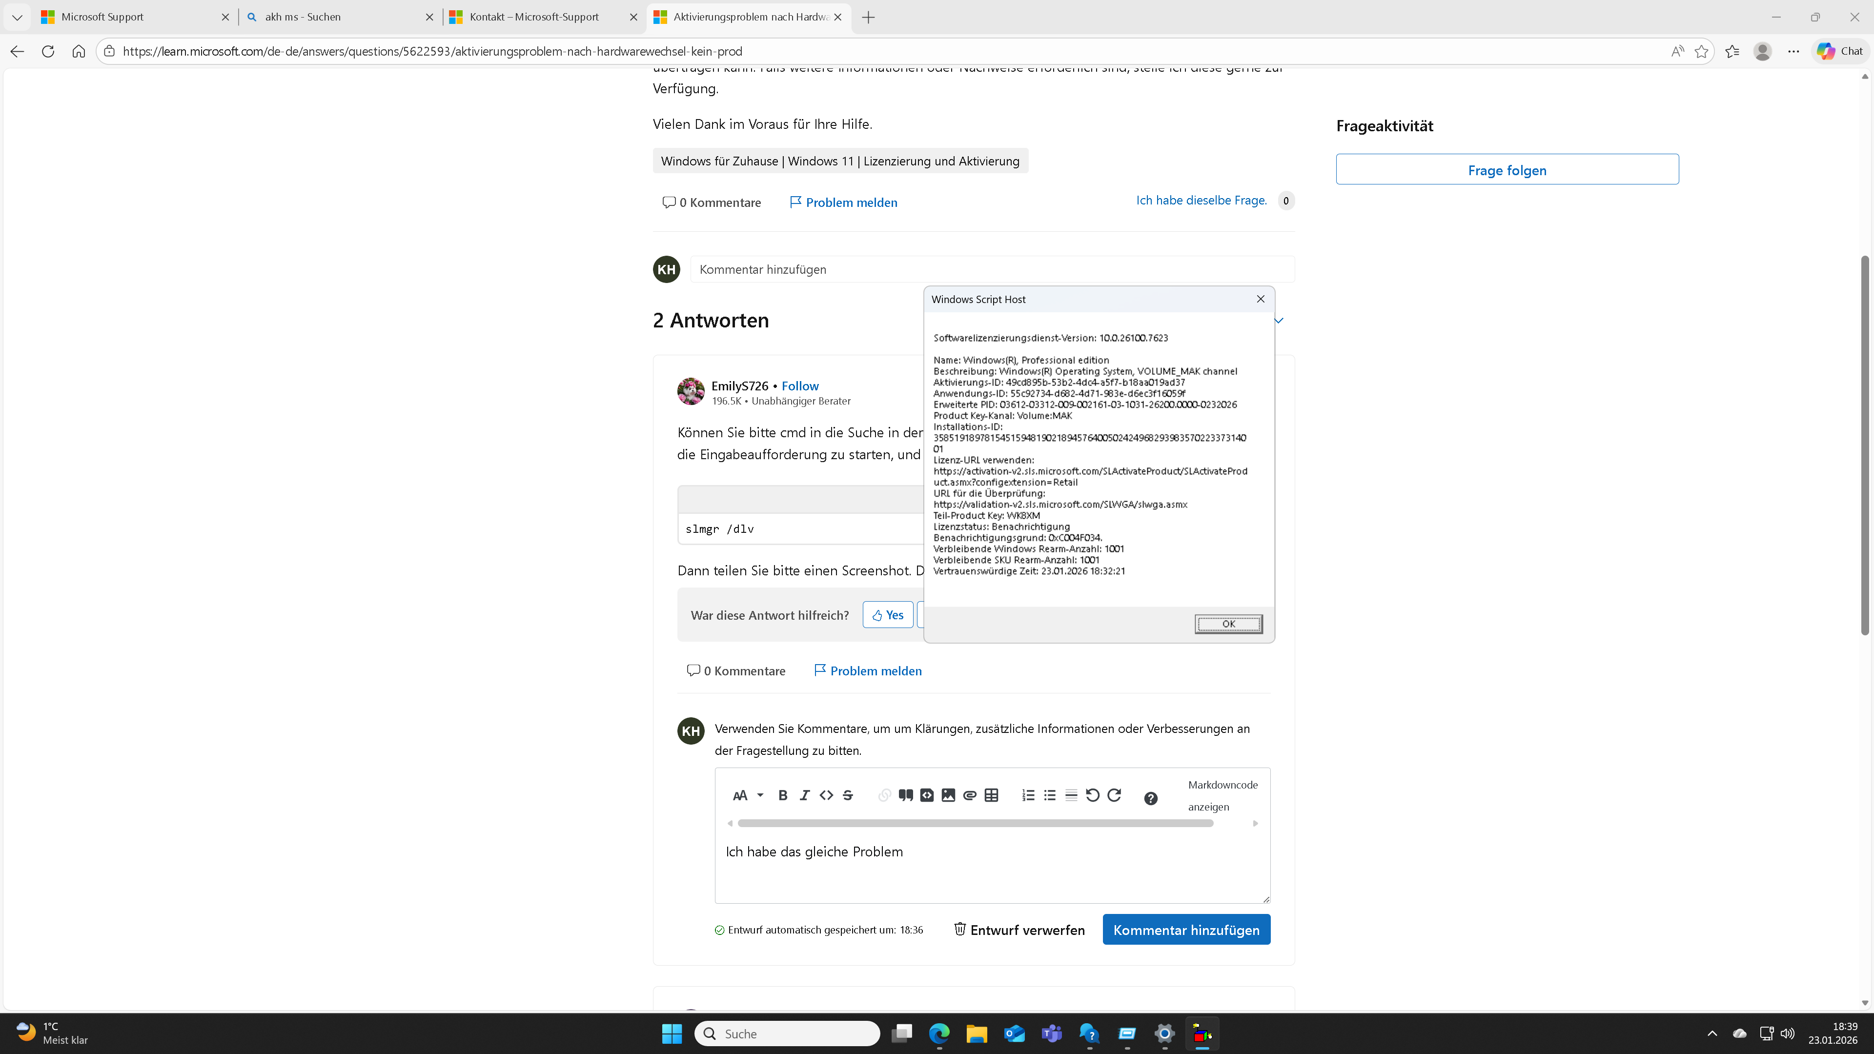Click the address bar URL

[x=432, y=51]
